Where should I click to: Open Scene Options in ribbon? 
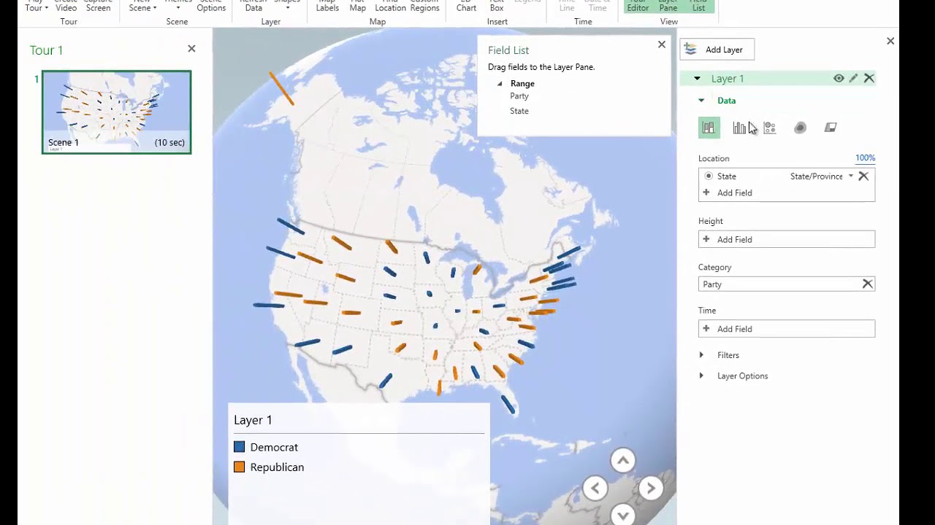tap(211, 6)
